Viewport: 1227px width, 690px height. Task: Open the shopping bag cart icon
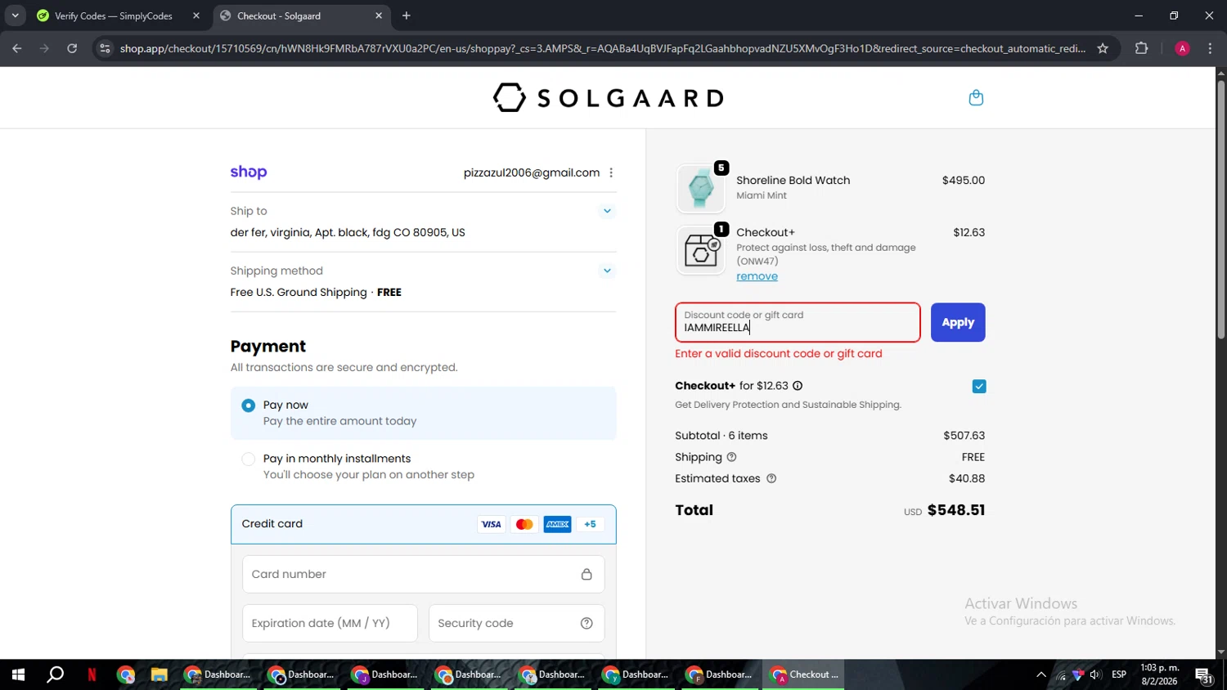[x=976, y=98]
